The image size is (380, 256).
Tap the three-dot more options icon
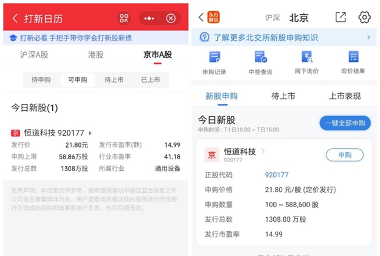point(150,18)
